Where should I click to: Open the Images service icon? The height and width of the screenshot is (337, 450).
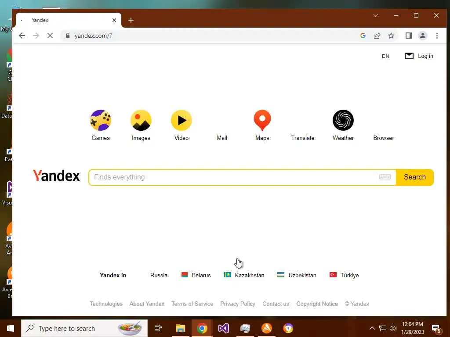pos(141,120)
